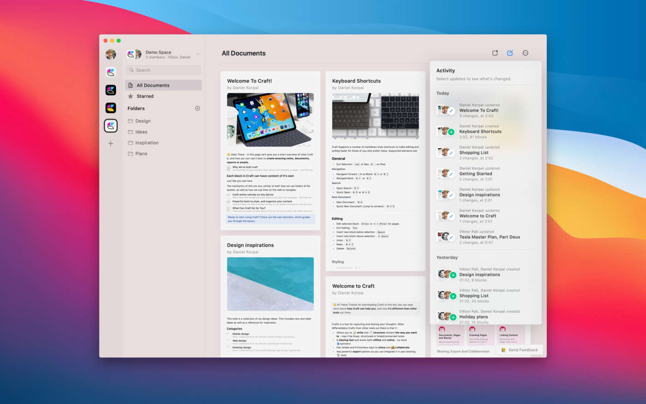Switch to the dark space icon with yellow leaf
Viewport: 646px width, 404px height.
click(111, 108)
